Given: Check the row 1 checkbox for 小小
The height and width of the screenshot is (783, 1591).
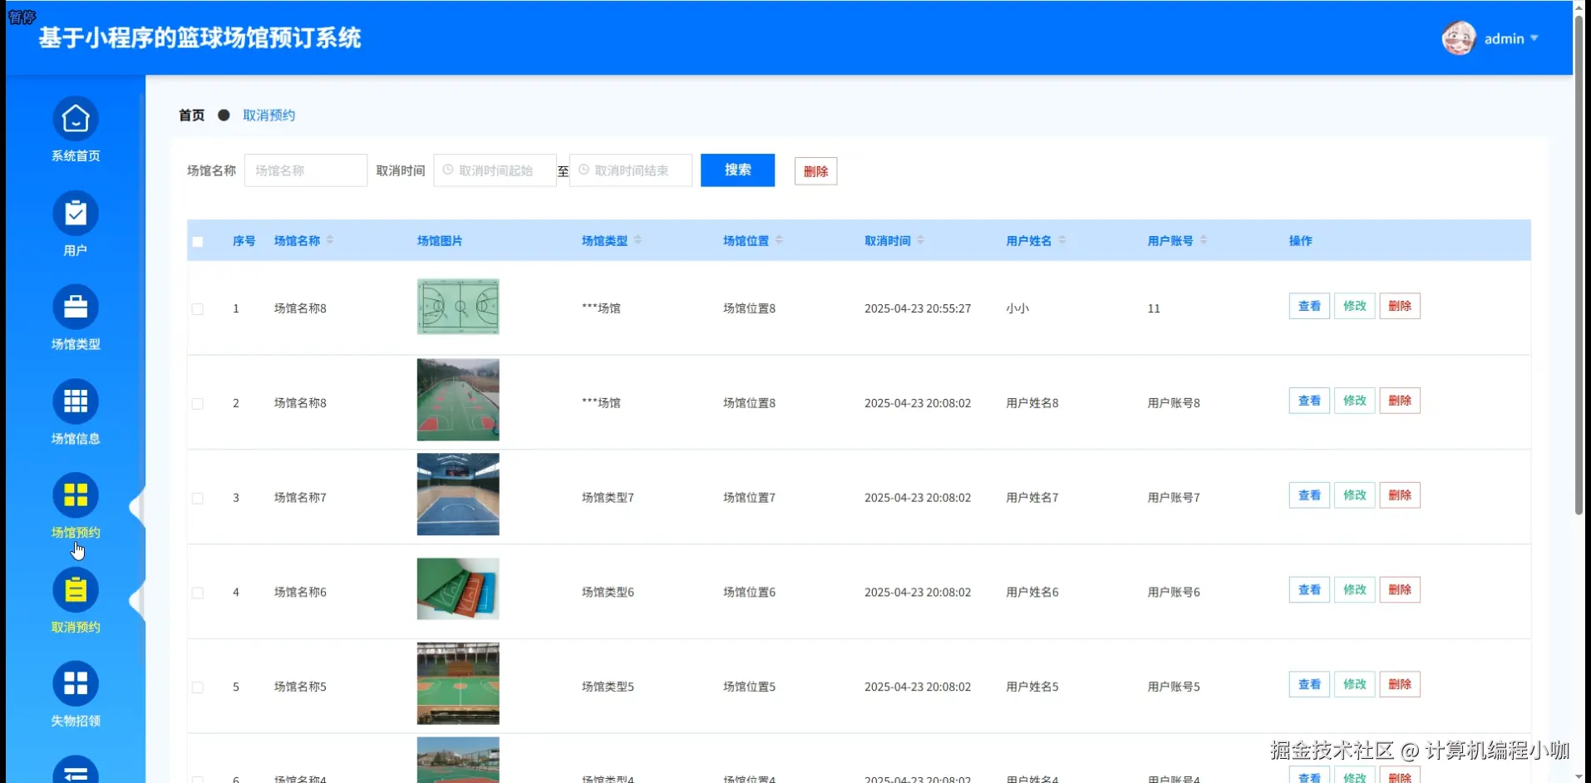Looking at the screenshot, I should click(198, 309).
